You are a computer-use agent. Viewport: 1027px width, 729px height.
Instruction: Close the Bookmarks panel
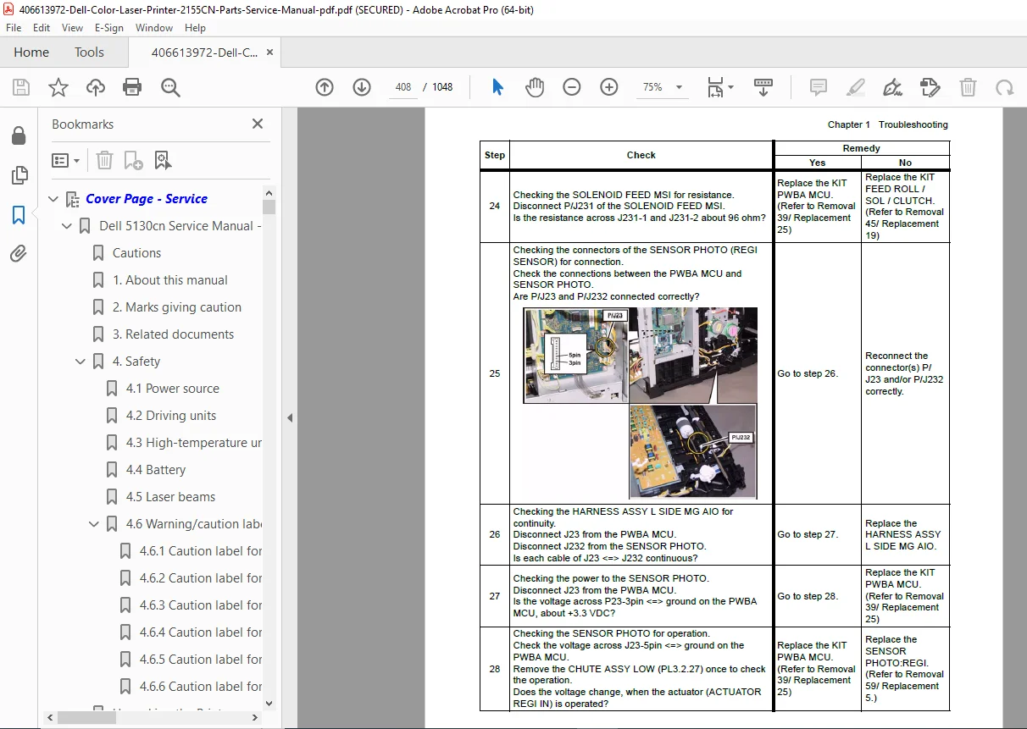coord(258,124)
